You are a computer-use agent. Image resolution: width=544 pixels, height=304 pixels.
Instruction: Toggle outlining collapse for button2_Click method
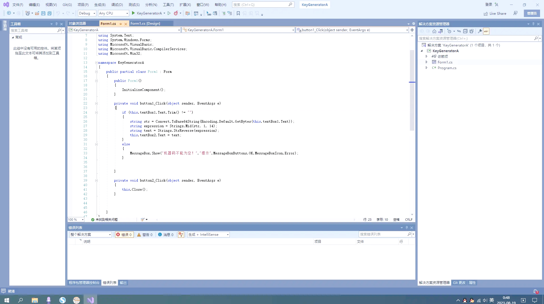click(96, 180)
